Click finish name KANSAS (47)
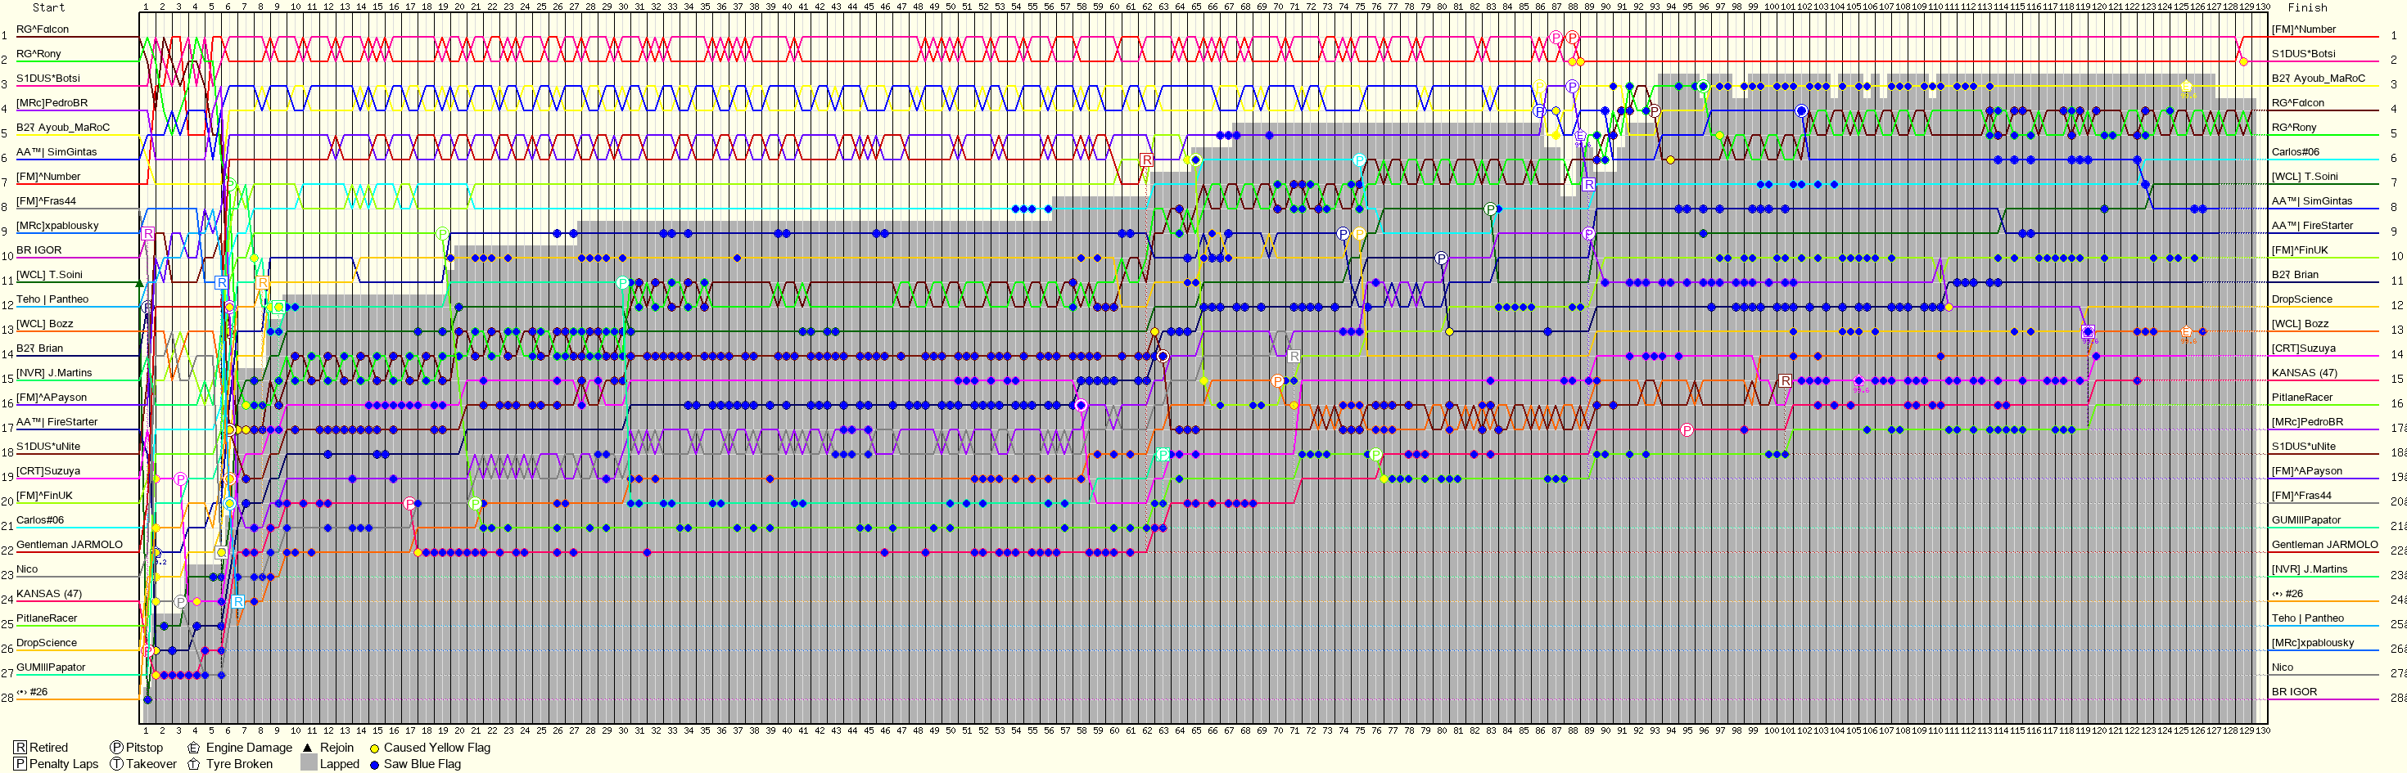The image size is (2407, 773). click(2305, 372)
